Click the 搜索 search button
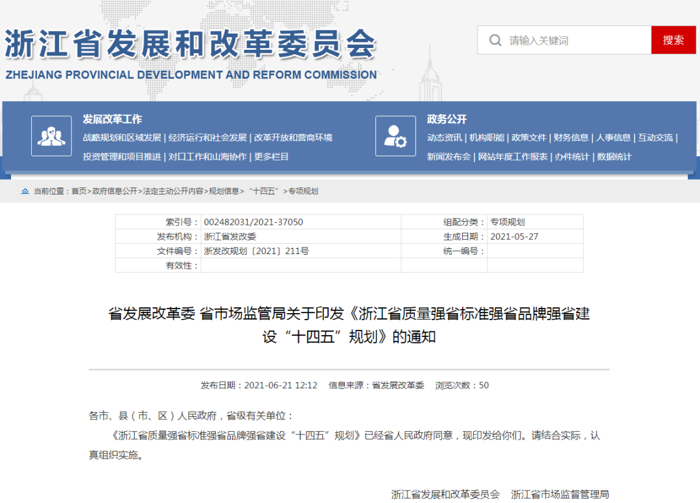 (673, 40)
